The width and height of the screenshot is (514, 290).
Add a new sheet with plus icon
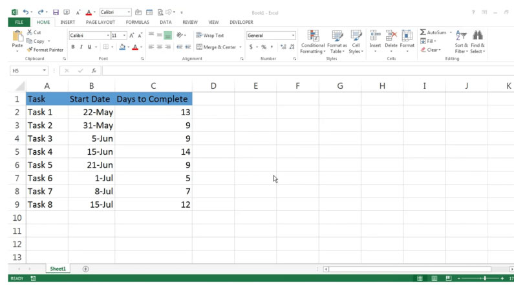click(x=85, y=269)
